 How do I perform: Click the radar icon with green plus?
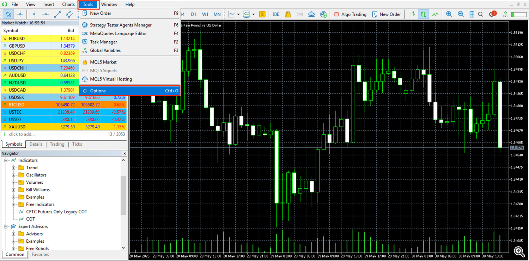point(323,14)
